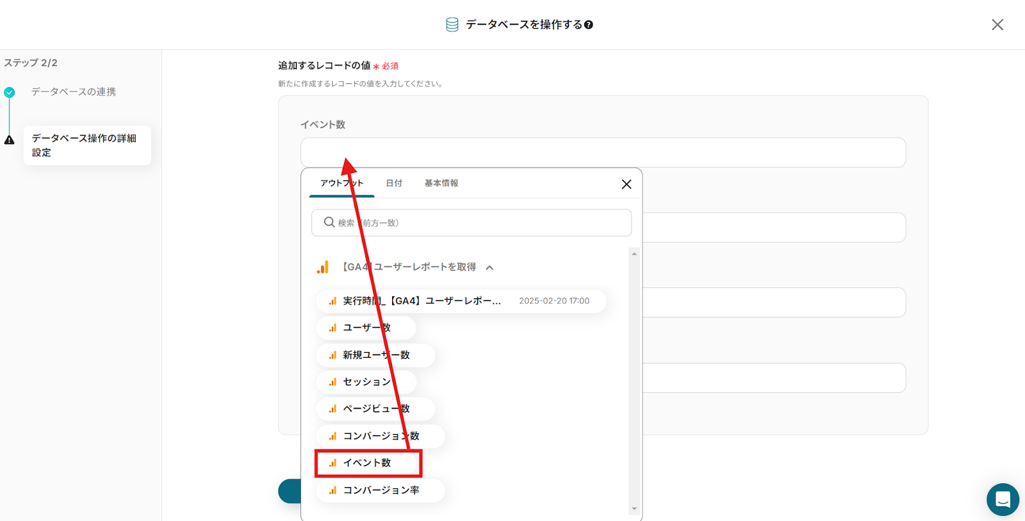Switch to the 基本情報 tab
1025x521 pixels.
tap(441, 183)
